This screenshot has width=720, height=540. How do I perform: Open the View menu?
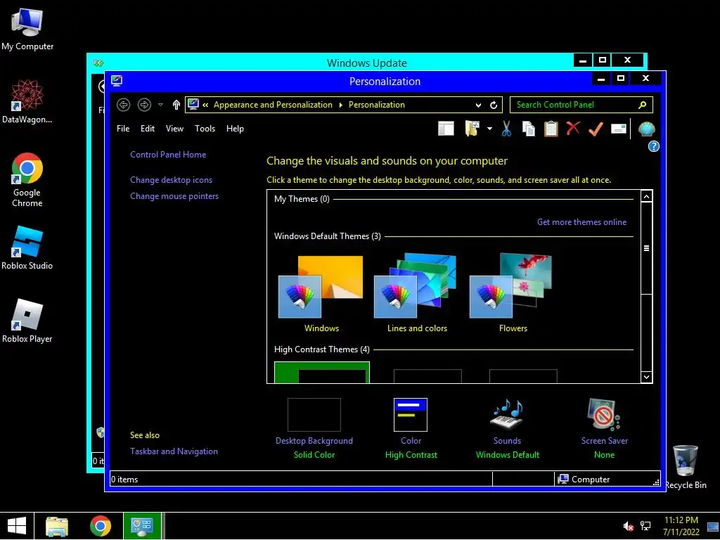tap(174, 129)
